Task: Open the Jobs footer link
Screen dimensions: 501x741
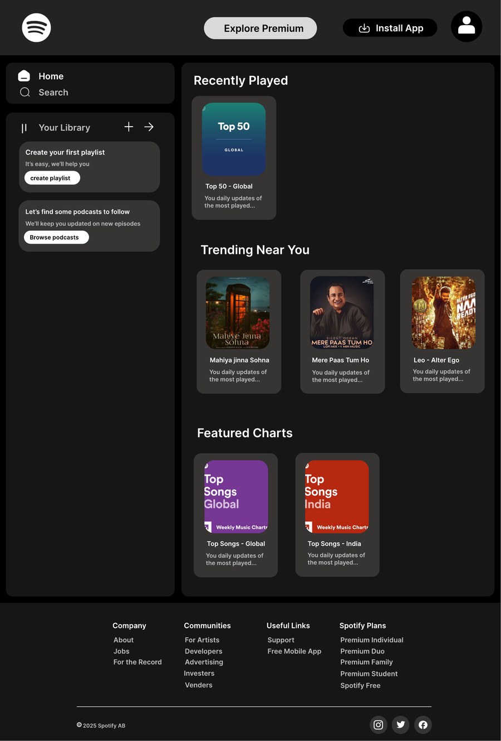Action: pyautogui.click(x=121, y=651)
